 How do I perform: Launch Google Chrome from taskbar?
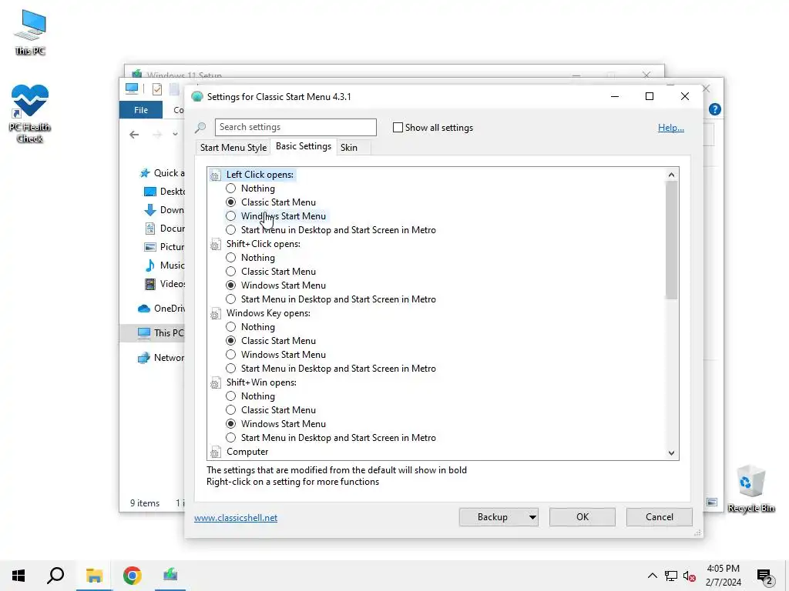133,576
